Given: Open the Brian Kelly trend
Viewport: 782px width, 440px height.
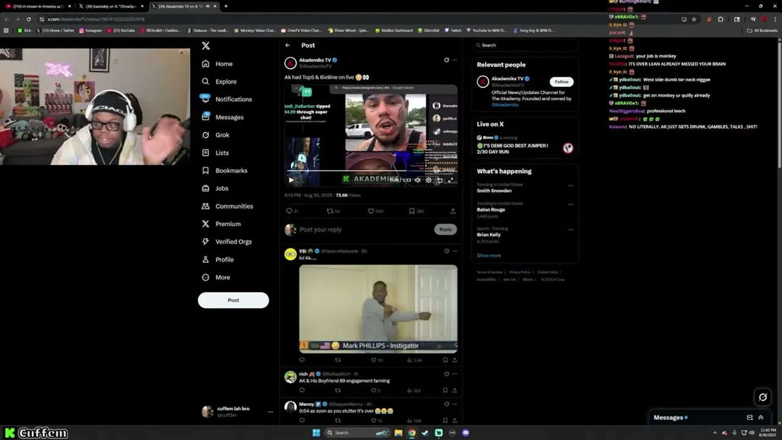Looking at the screenshot, I should (x=489, y=235).
